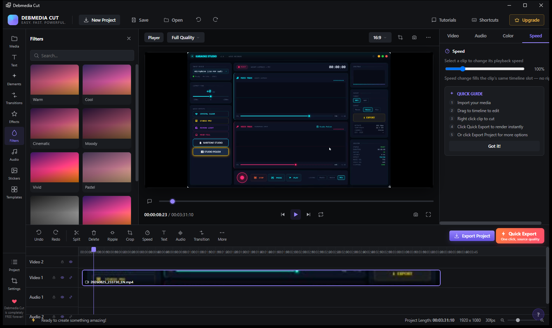Click the Redo button in timeline toolbar
The width and height of the screenshot is (552, 328).
(56, 235)
